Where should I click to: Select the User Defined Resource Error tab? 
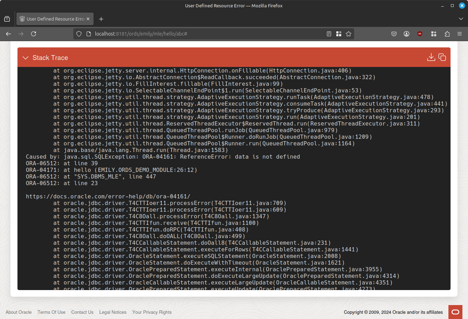tap(52, 19)
